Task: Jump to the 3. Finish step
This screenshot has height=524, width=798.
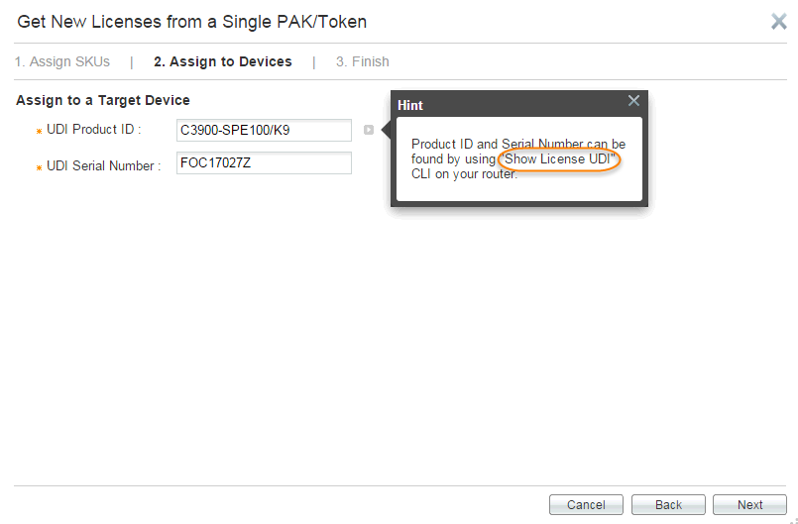Action: click(x=363, y=61)
